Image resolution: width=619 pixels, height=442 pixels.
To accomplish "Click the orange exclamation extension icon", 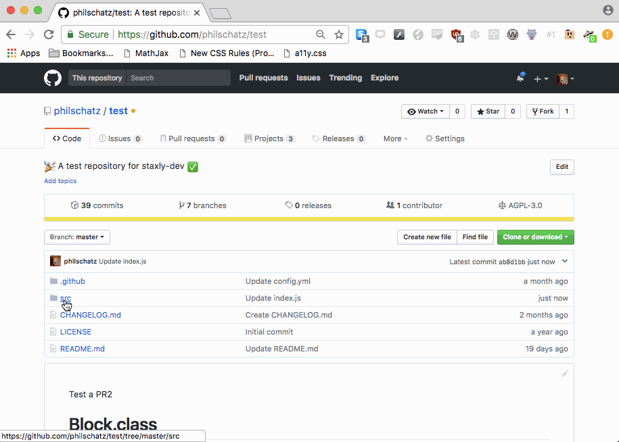I will coord(607,34).
